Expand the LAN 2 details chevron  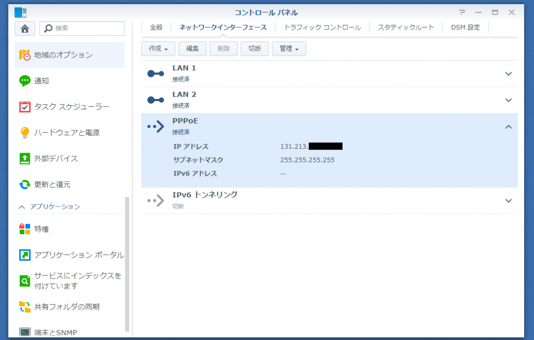pyautogui.click(x=508, y=100)
